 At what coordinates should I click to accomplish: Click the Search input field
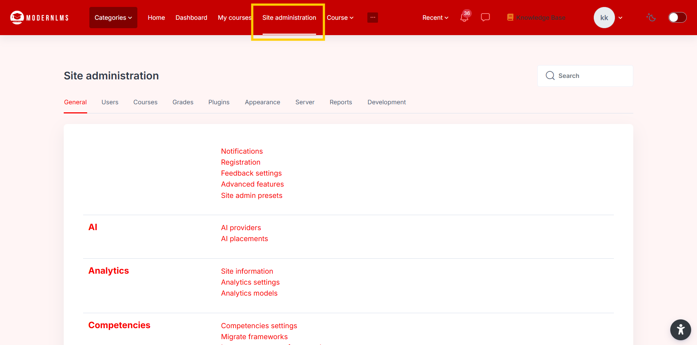click(585, 76)
